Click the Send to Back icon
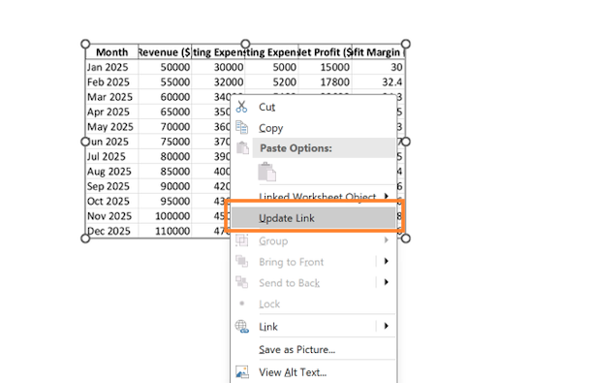This screenshot has width=594, height=383. click(x=241, y=282)
